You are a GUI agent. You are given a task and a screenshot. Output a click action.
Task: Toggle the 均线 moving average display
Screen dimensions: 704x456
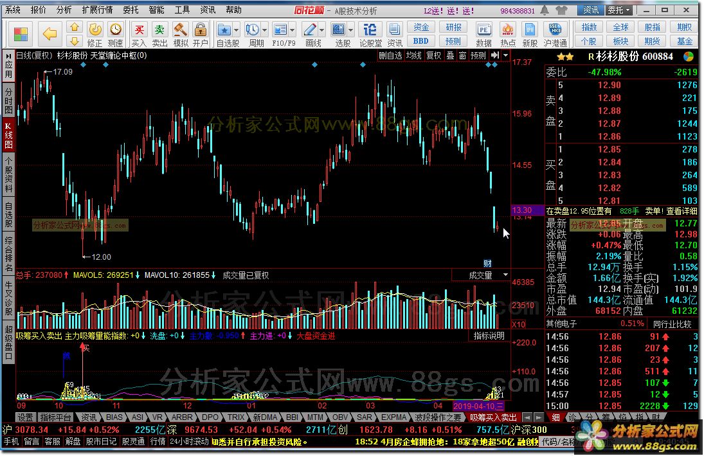tap(414, 55)
